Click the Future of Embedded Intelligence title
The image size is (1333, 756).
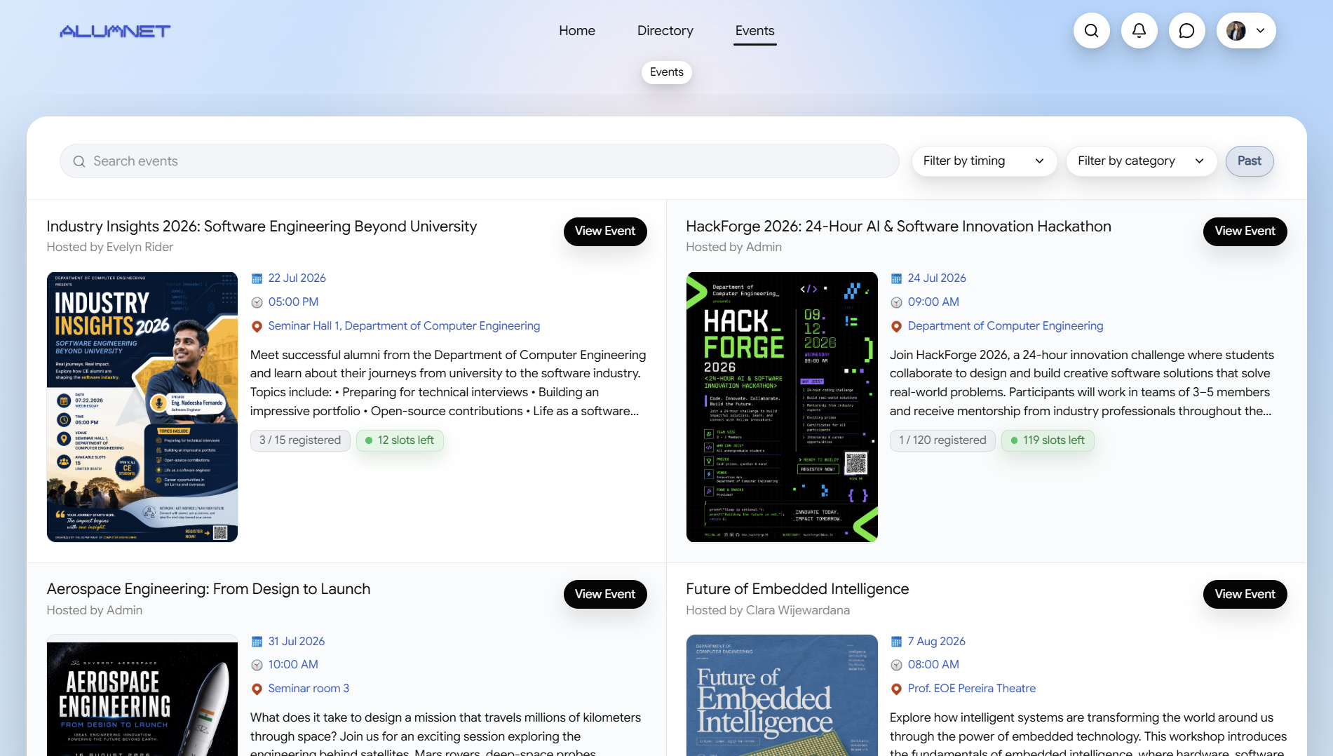(797, 589)
